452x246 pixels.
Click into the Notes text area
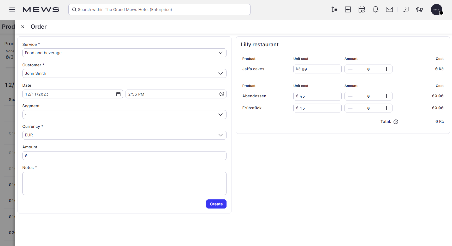point(124,183)
